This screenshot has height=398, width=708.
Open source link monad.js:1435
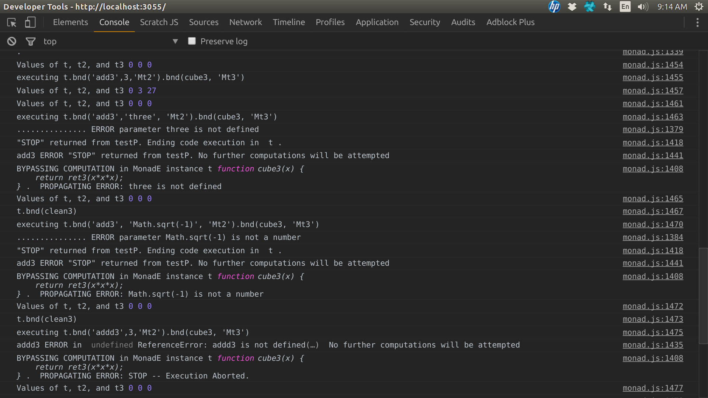click(x=653, y=345)
